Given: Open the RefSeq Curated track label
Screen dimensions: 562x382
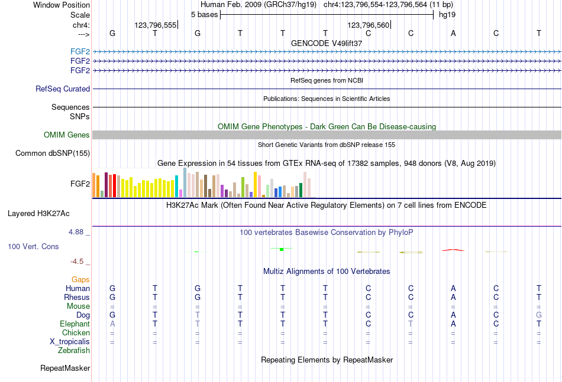Looking at the screenshot, I should tap(63, 89).
